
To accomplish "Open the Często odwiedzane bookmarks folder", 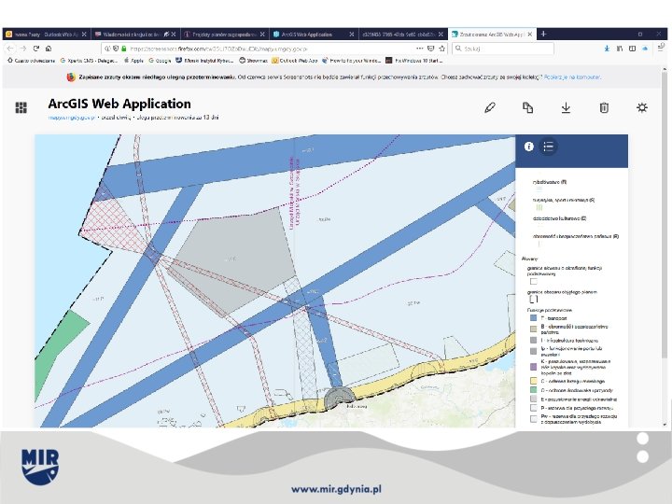I will tap(31, 61).
